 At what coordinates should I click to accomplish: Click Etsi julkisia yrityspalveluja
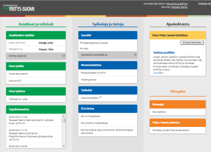point(94,123)
